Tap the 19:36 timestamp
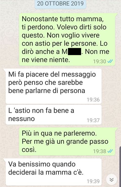 [93, 100]
